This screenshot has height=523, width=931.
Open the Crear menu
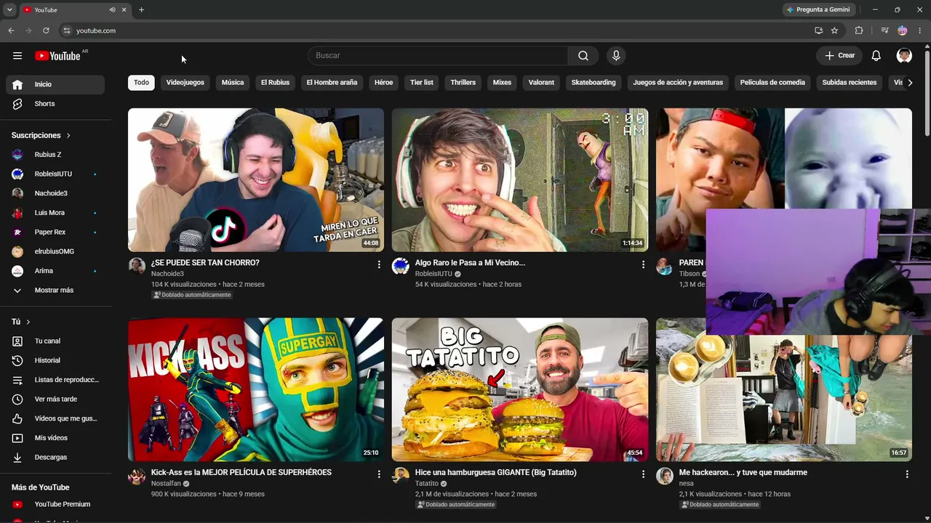point(839,56)
